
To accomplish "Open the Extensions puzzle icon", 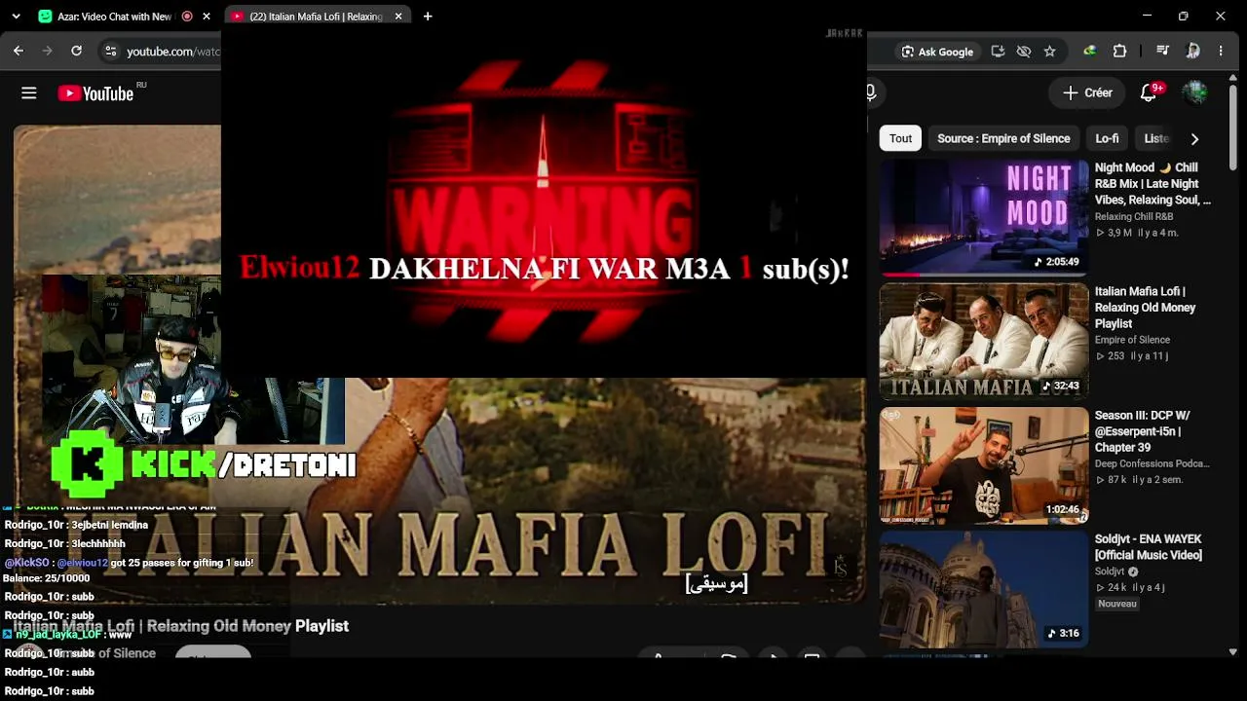I will pyautogui.click(x=1119, y=52).
